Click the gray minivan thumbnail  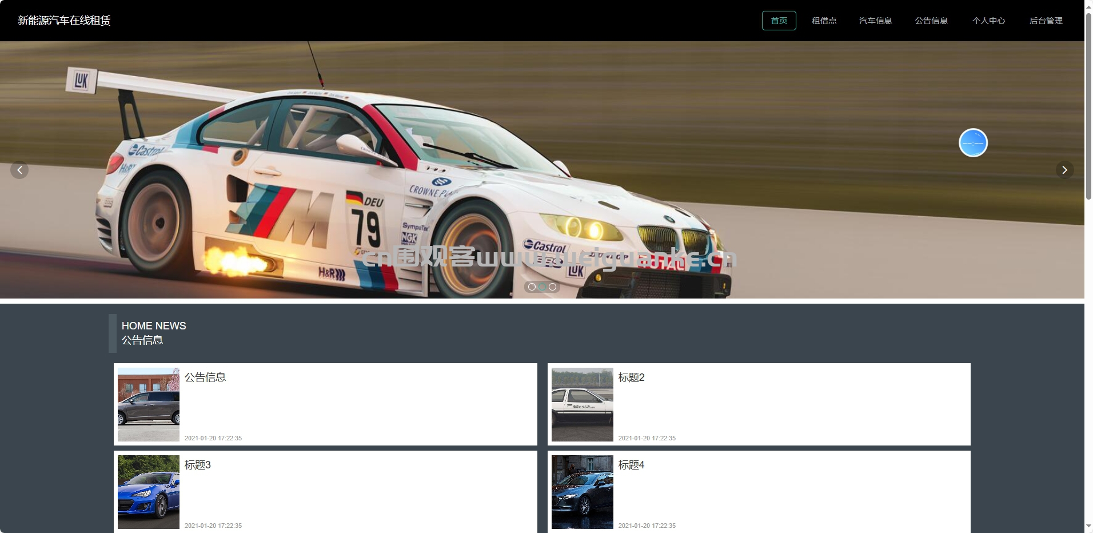(x=149, y=404)
